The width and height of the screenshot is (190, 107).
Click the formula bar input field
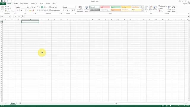106,17
